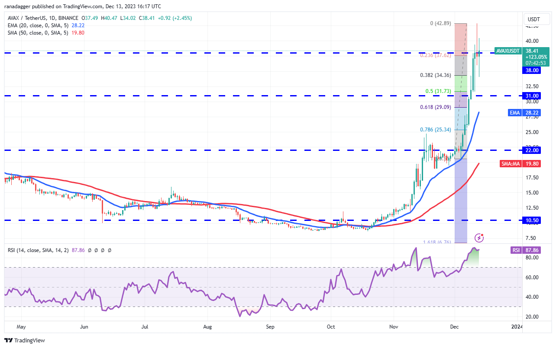Click the Fibonacci 0.618 (29.09) label
Screen dimensions: 556x348
pos(435,107)
